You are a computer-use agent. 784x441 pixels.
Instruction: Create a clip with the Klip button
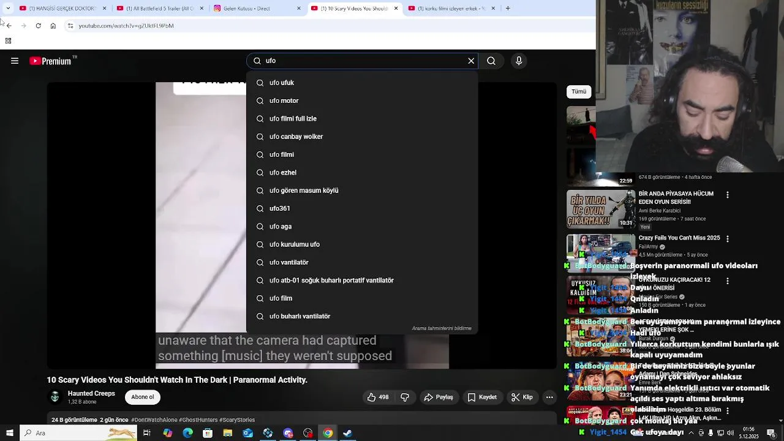coord(522,397)
